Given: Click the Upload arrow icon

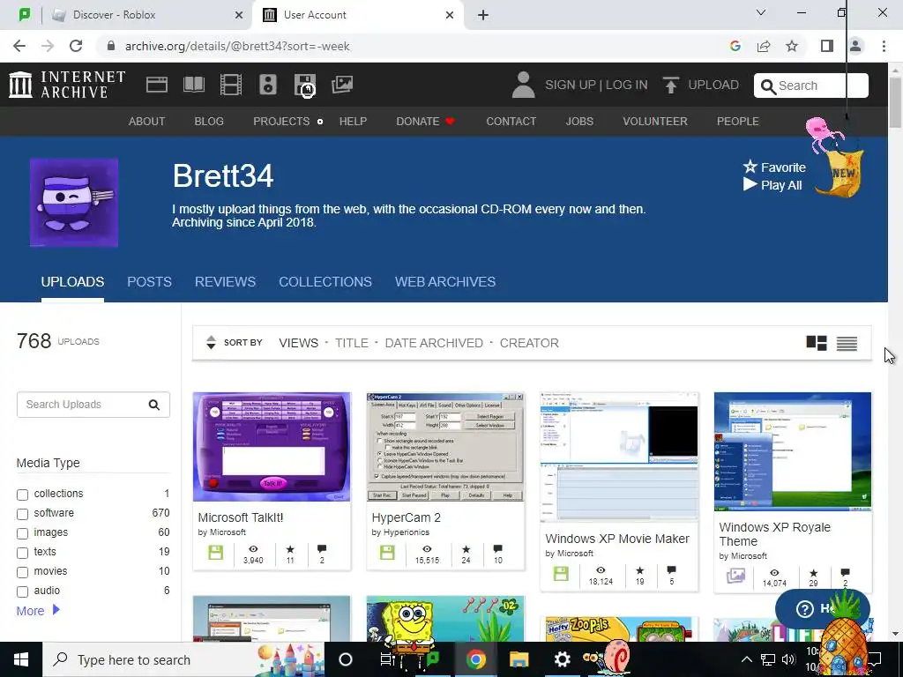Looking at the screenshot, I should point(670,85).
